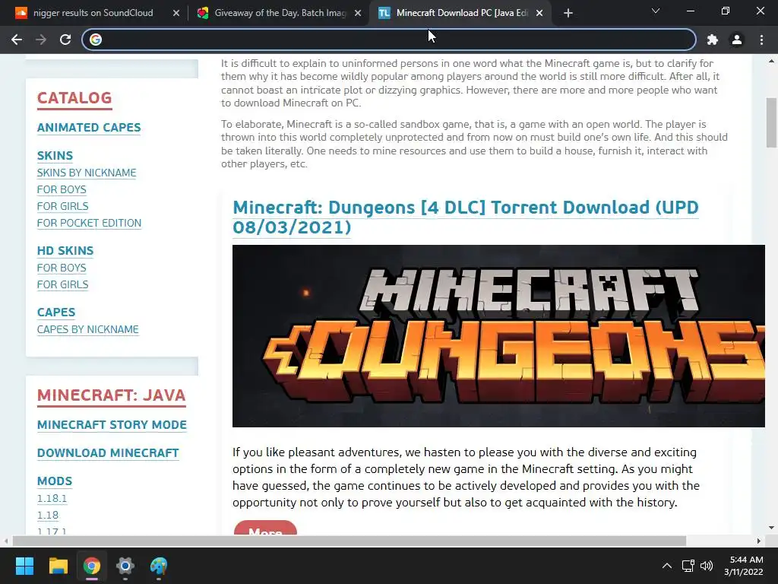
Task: Show hidden system tray icons
Action: (x=667, y=566)
